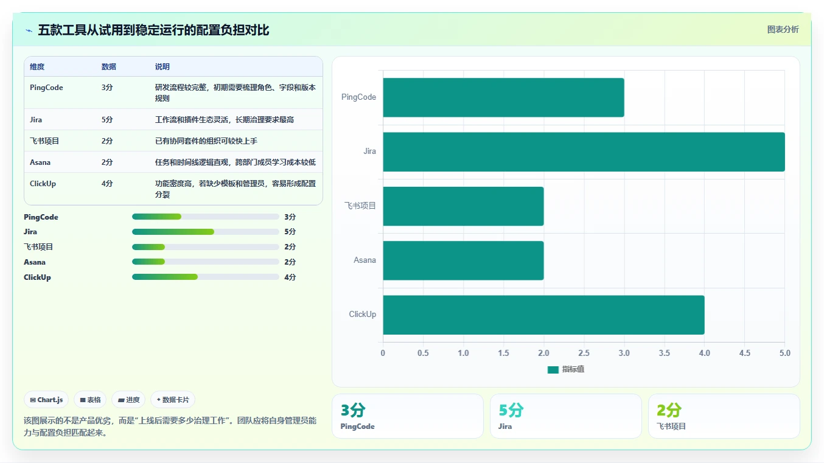Click the PingCode progress bar

tap(206, 217)
